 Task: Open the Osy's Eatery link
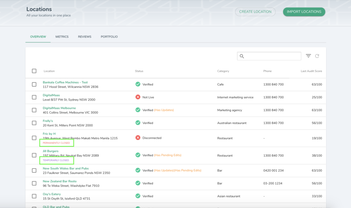tap(52, 194)
